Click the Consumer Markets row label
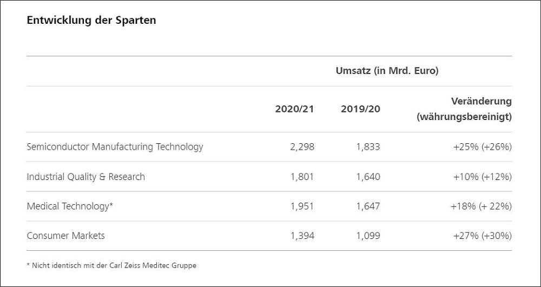541x287 pixels. coord(65,236)
